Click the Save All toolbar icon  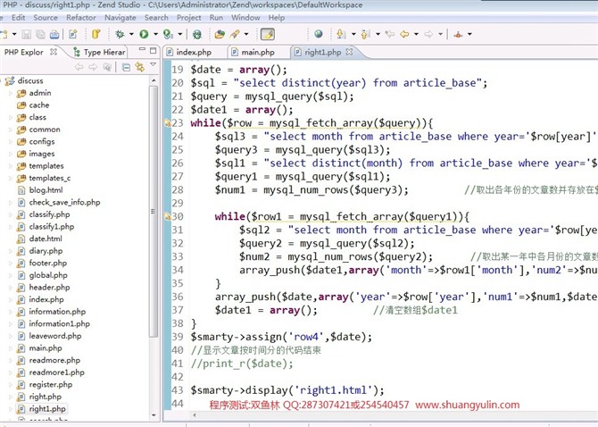click(x=40, y=34)
